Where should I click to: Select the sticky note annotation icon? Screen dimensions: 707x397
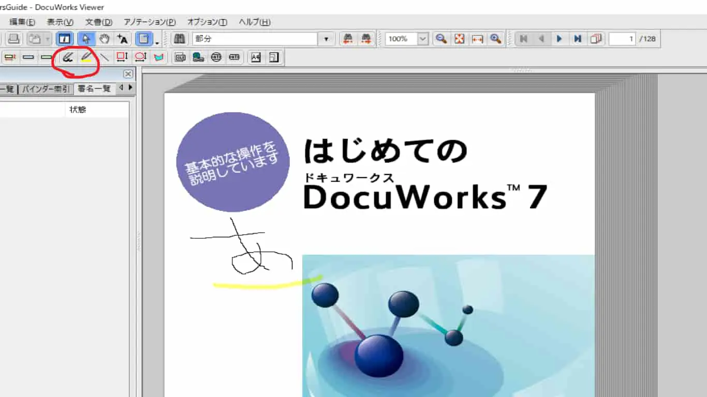pyautogui.click(x=10, y=57)
